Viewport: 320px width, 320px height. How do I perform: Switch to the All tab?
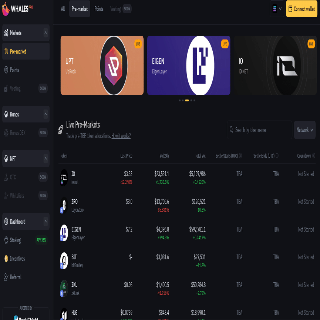tap(63, 9)
